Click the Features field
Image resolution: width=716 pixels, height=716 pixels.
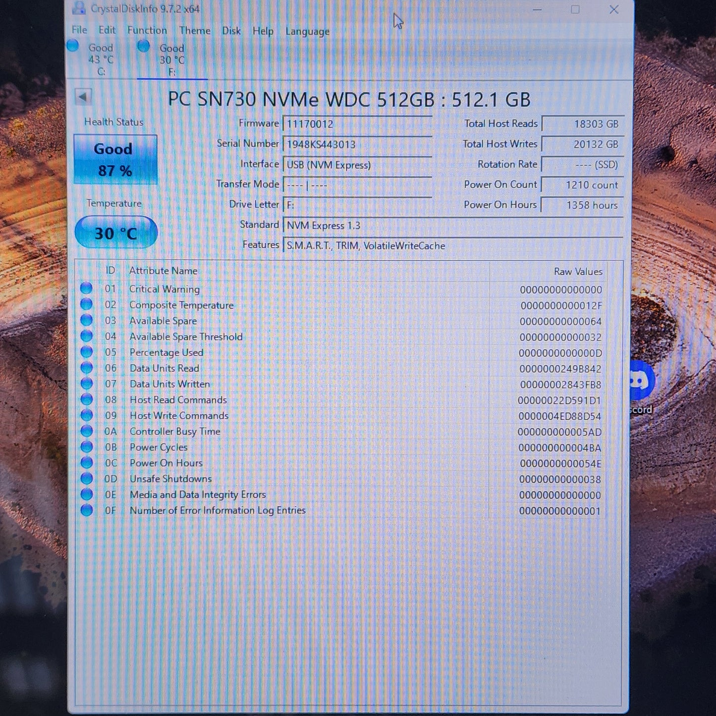[x=453, y=246]
